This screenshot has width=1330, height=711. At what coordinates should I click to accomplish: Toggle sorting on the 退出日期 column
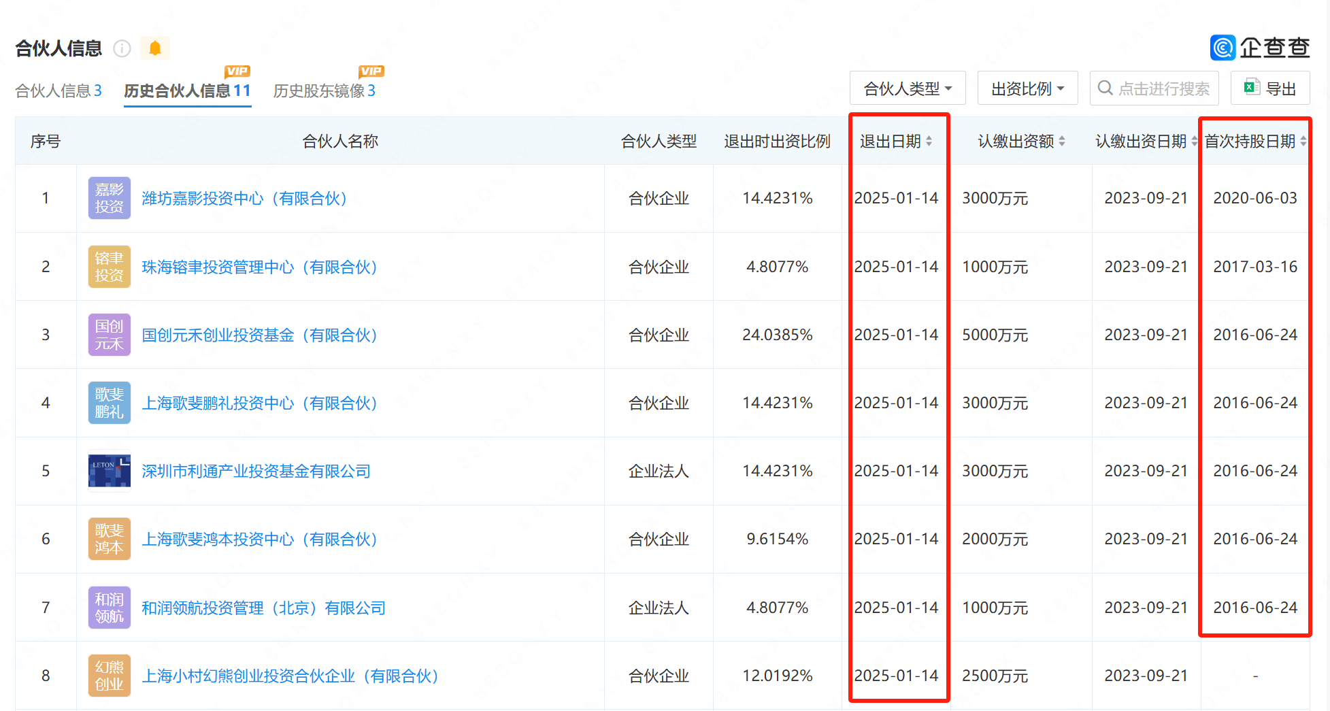tap(930, 141)
